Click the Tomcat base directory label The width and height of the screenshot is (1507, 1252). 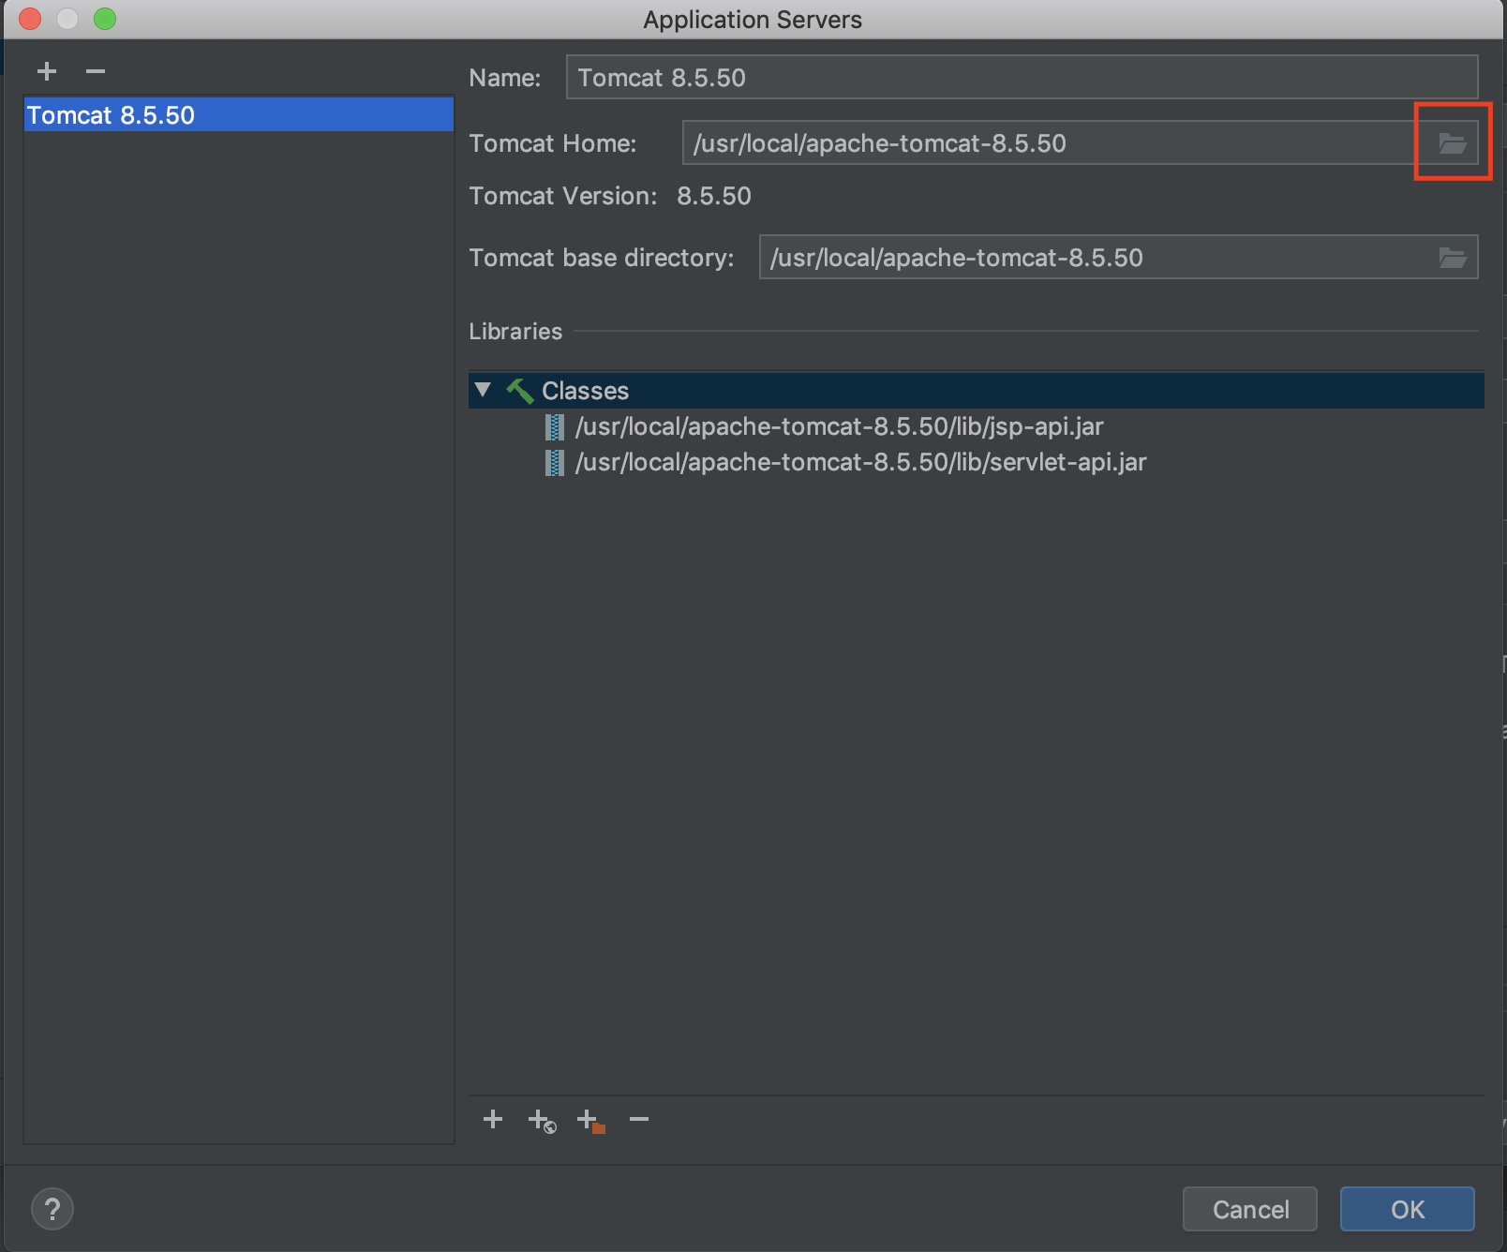[602, 258]
